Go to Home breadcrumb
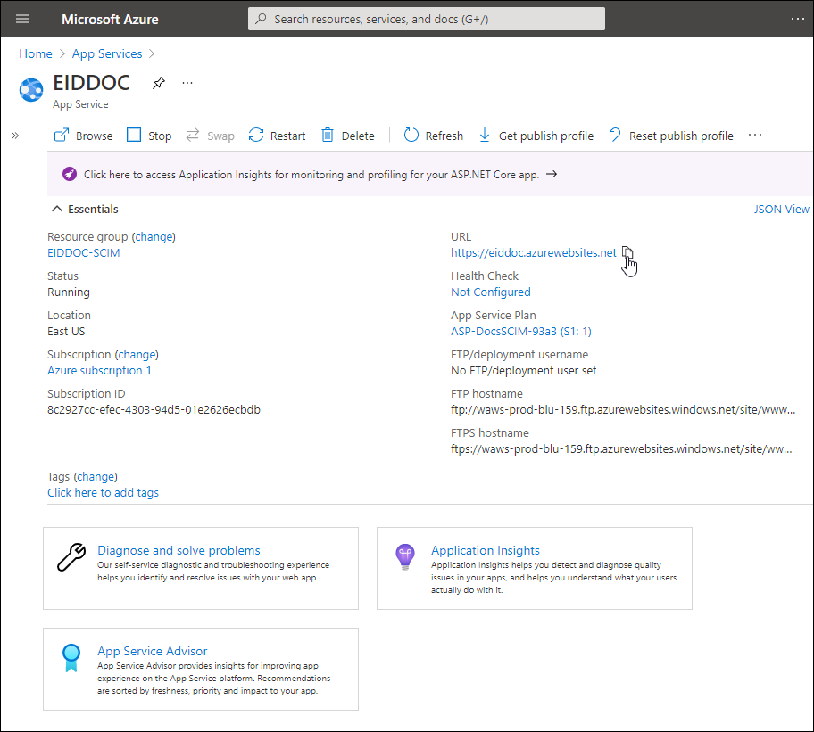Screen dimensions: 814x732 [36, 53]
